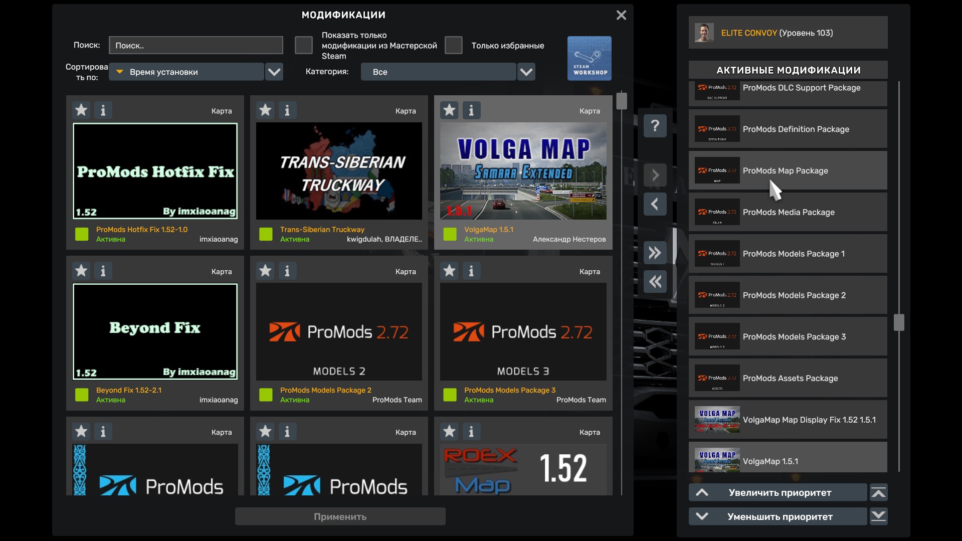Open info for ProMods Hotfix Fix mod
962x541 pixels.
(x=103, y=110)
